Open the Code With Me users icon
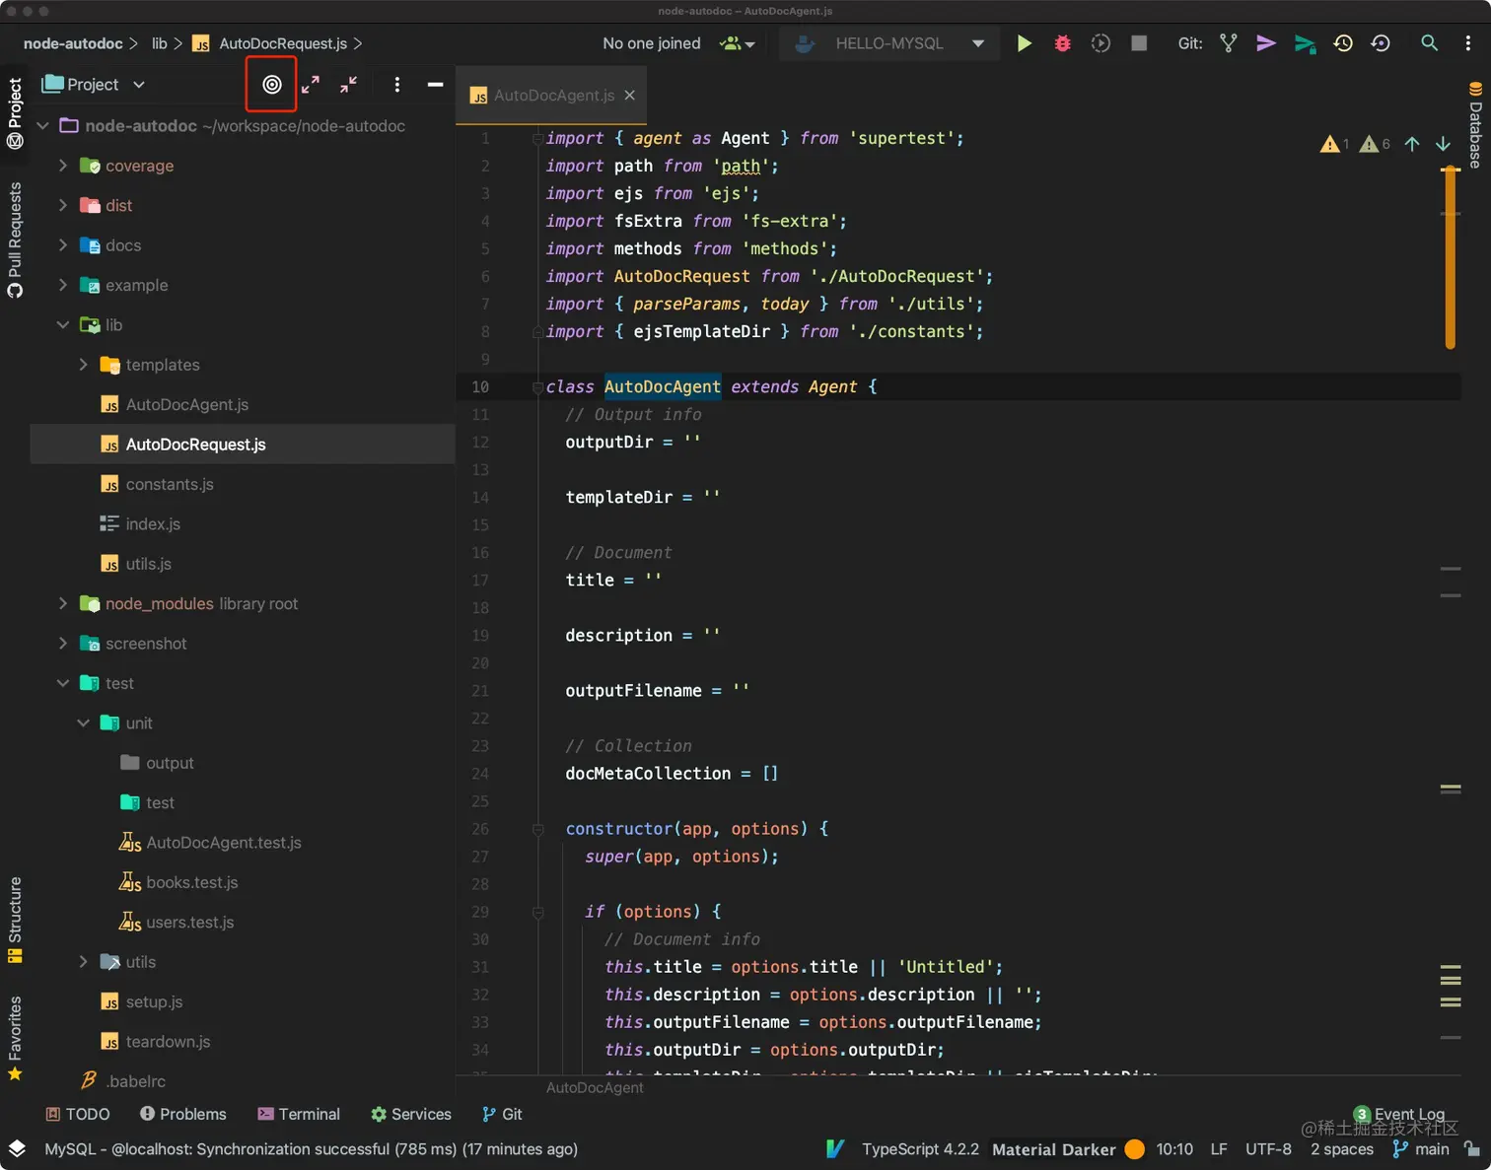This screenshot has width=1491, height=1170. (x=737, y=43)
